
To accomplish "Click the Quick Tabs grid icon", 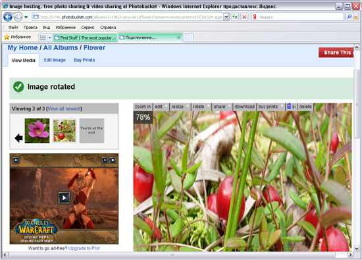I will coord(43,38).
